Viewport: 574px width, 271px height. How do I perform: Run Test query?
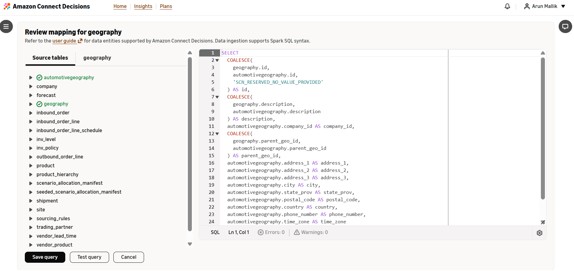(89, 257)
